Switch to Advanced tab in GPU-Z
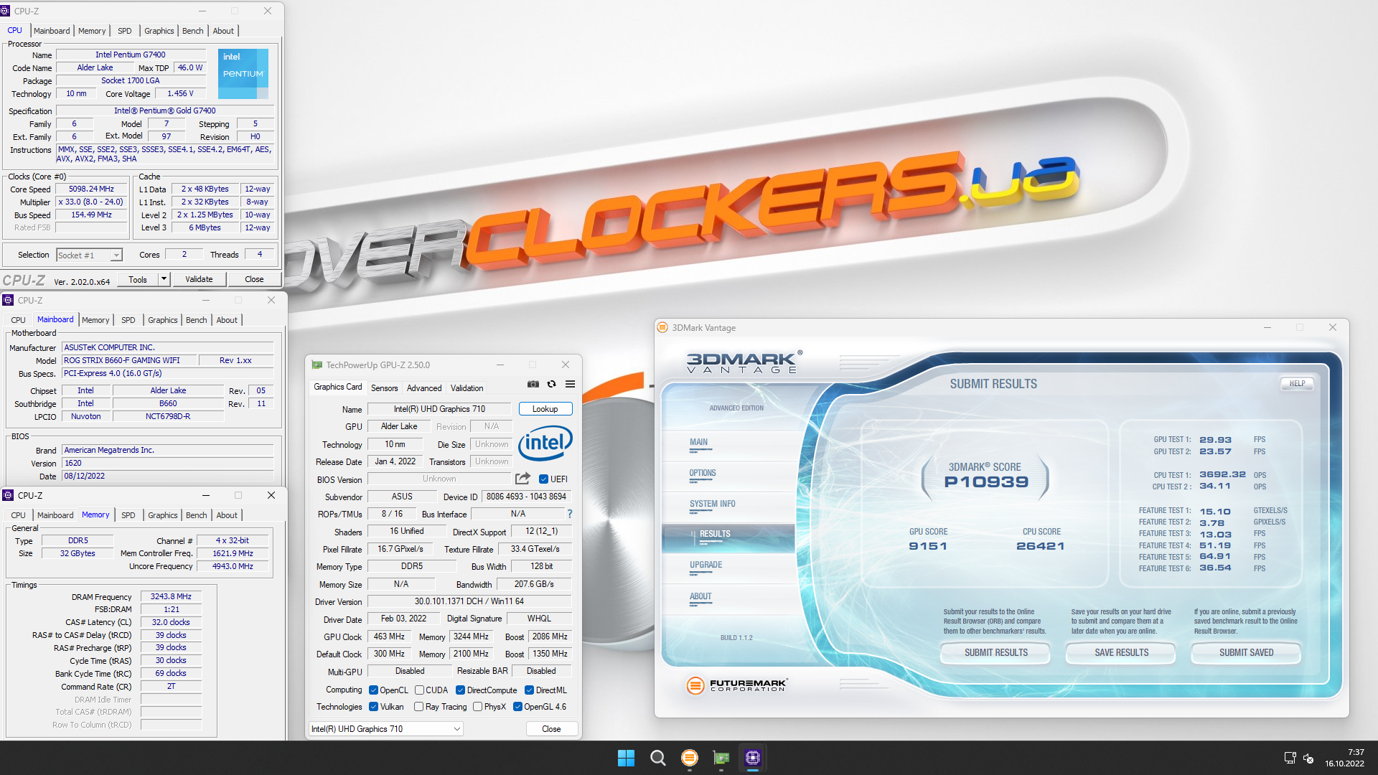1378x775 pixels. (424, 388)
